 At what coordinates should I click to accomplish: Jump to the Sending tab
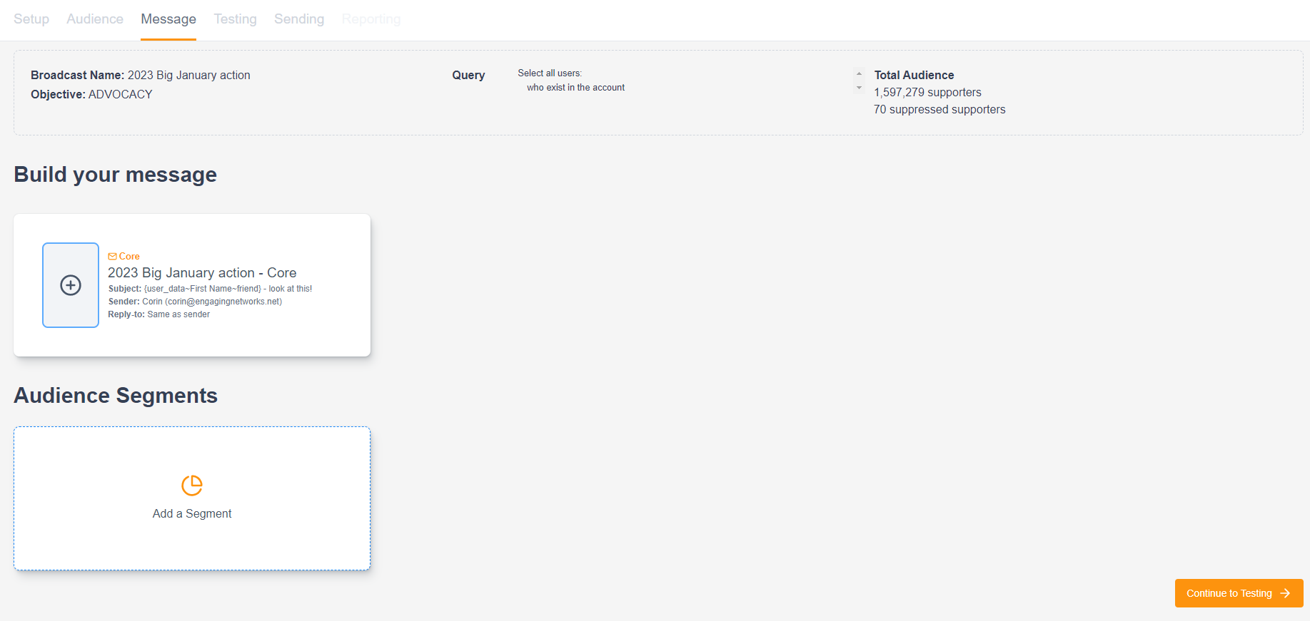[299, 19]
